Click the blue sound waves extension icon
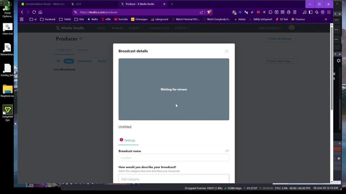This screenshot has height=194, width=346. point(240,12)
